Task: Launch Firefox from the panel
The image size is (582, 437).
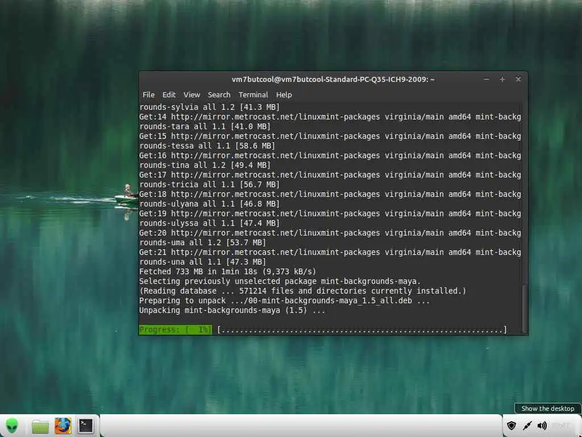Action: [x=63, y=426]
